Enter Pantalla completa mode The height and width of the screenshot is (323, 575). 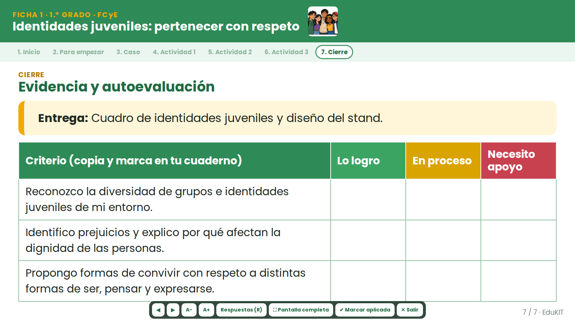pyautogui.click(x=301, y=310)
